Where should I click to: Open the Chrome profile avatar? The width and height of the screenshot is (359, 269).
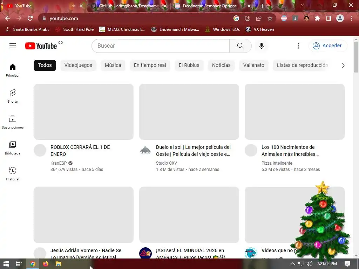[340, 18]
